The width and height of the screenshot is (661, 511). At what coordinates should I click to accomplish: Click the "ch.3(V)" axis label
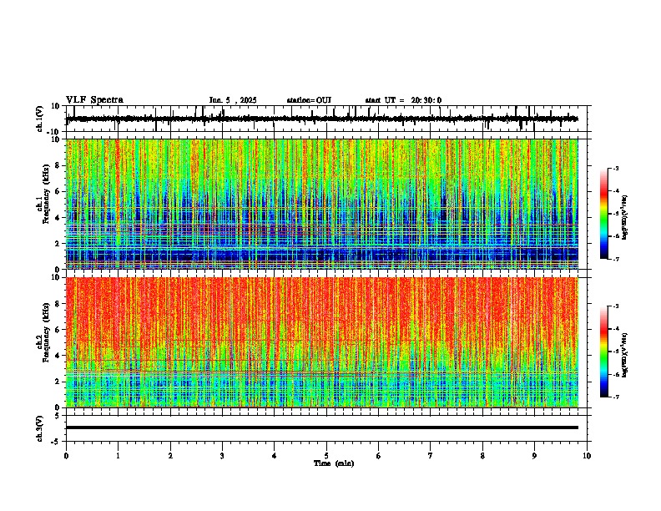(40, 428)
